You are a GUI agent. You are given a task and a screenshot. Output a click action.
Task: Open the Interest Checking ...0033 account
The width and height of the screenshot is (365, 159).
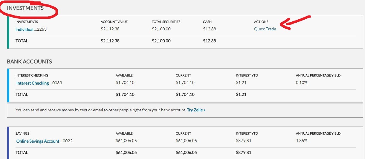[x=33, y=83]
